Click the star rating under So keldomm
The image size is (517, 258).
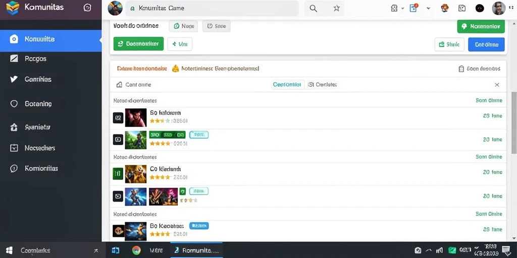pyautogui.click(x=160, y=121)
